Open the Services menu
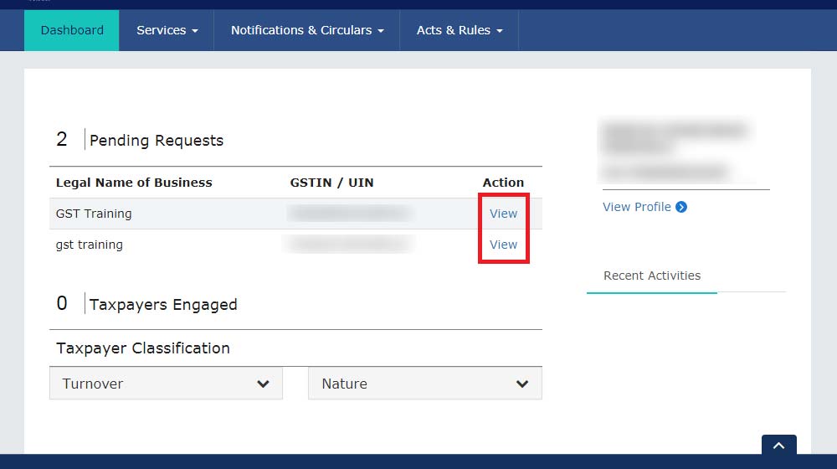The height and width of the screenshot is (469, 837). (167, 30)
